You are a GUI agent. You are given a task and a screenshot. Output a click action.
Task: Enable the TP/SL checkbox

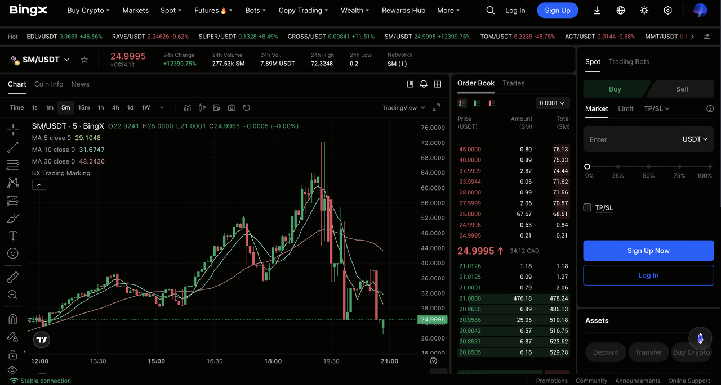tap(587, 208)
